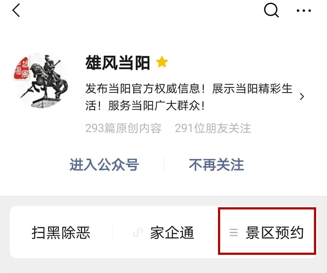View 291位朋友关注 friends list
The image size is (327, 273).
[213, 128]
